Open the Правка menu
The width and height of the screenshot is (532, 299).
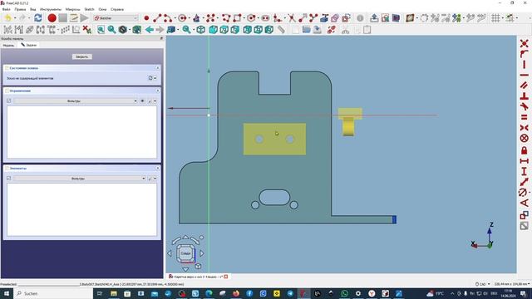coord(20,9)
